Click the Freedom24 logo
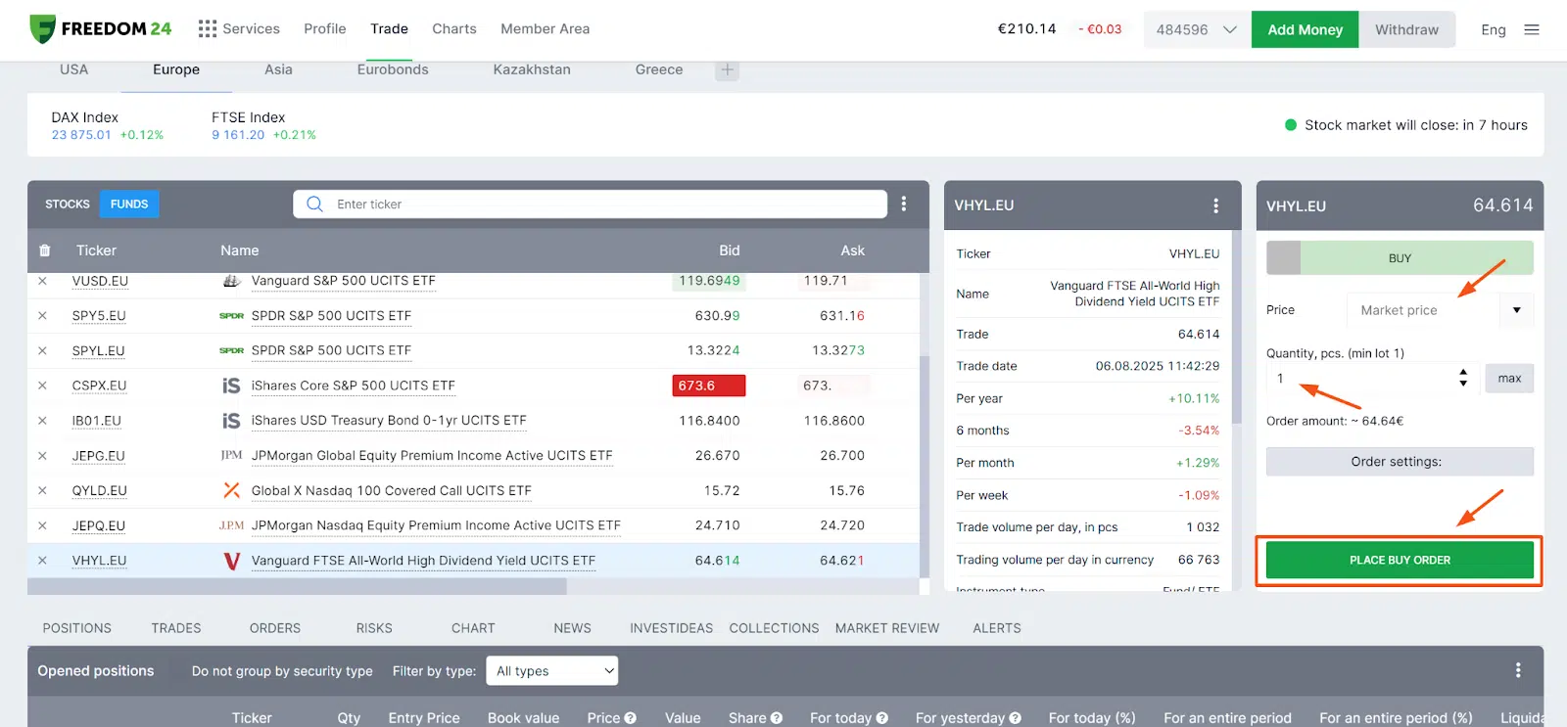 (x=100, y=29)
